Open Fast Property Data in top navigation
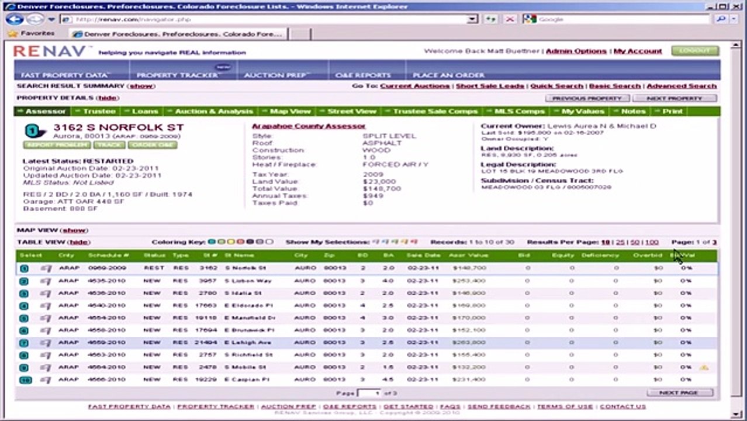This screenshot has width=747, height=421. click(65, 75)
